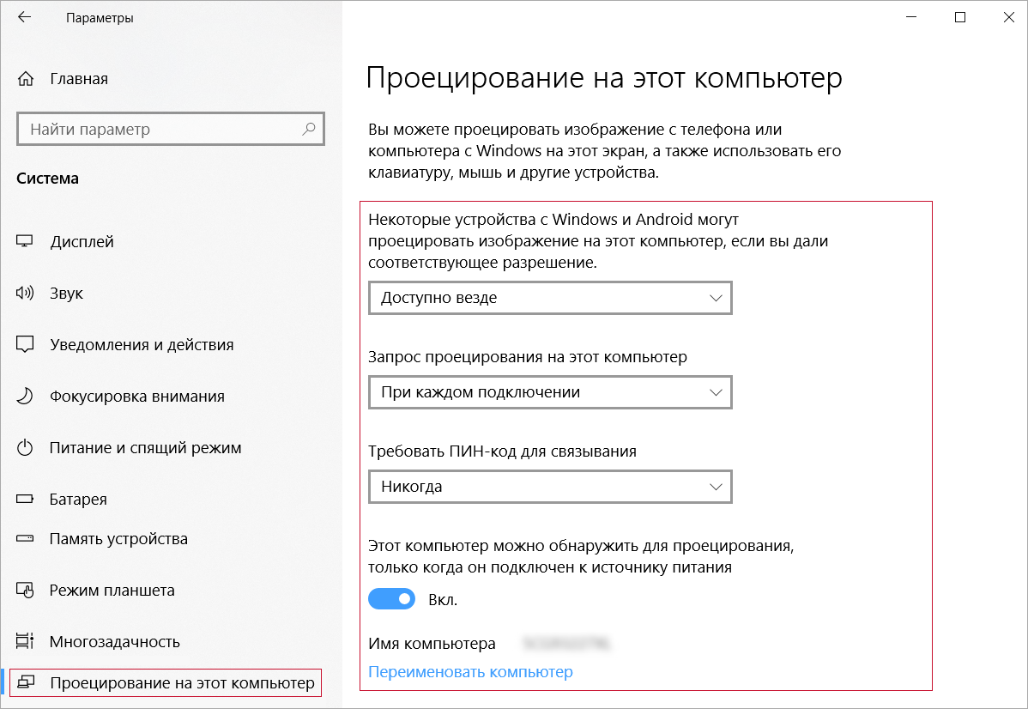This screenshot has height=709, width=1028.
Task: Click the Home (Главная) house icon
Action: [25, 79]
